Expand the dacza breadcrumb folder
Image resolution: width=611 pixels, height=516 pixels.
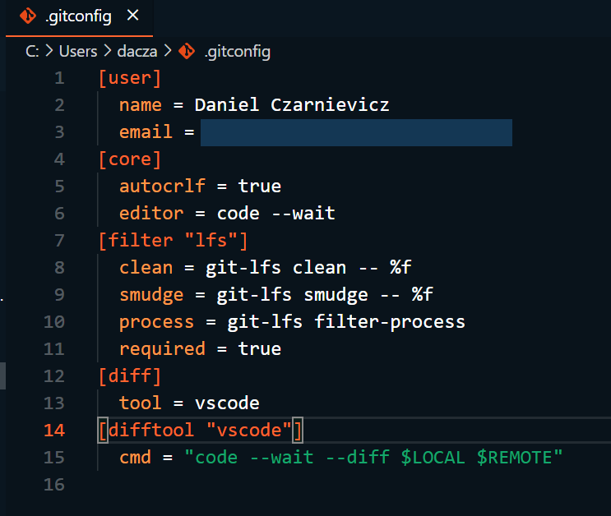137,51
